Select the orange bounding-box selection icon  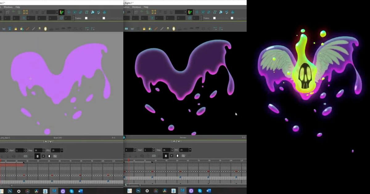25,12
